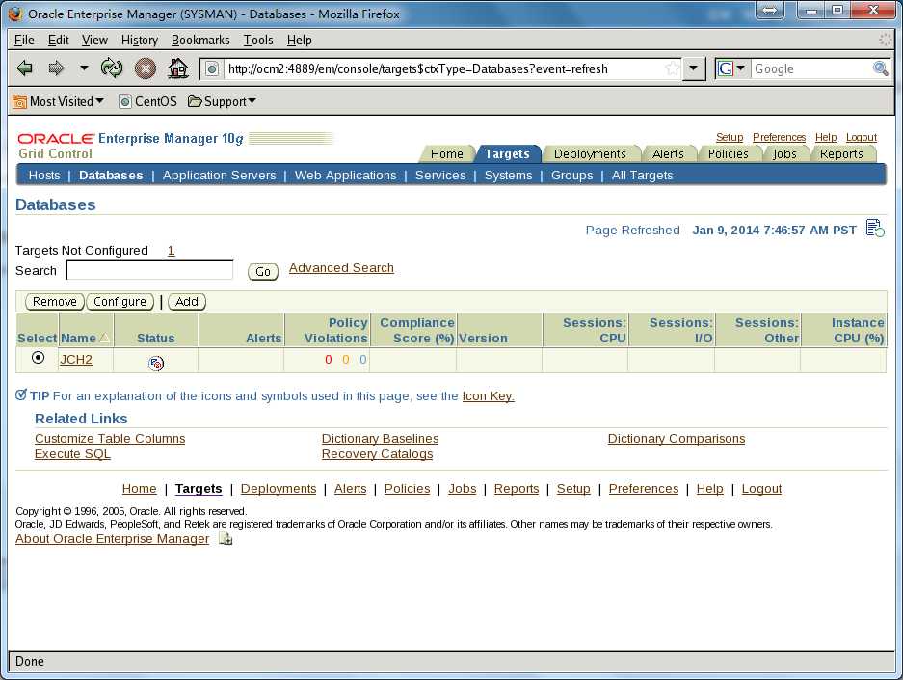Open the History menu

[140, 40]
